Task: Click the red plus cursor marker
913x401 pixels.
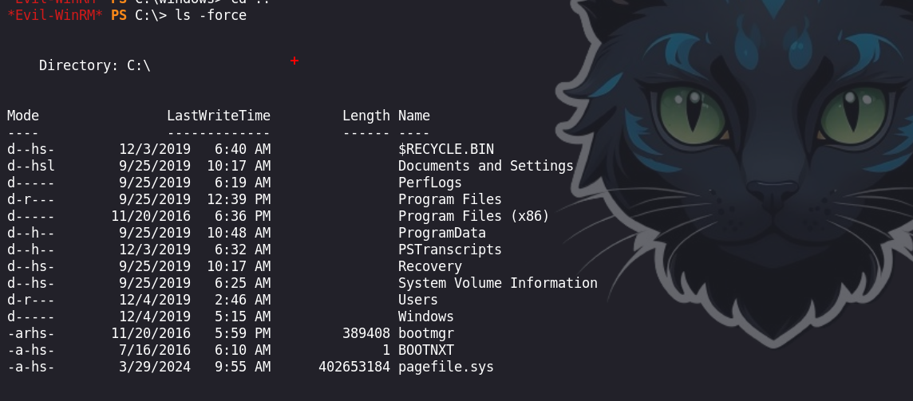Action: point(294,61)
